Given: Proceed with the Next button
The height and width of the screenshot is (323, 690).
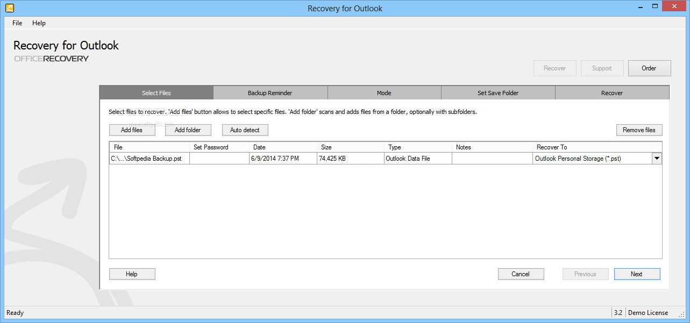Looking at the screenshot, I should (x=637, y=274).
